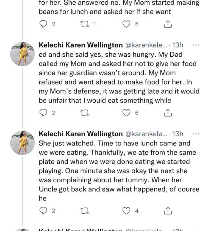Share the tweet with 6 likes
Screen dimensions: 211x231
tap(168, 113)
